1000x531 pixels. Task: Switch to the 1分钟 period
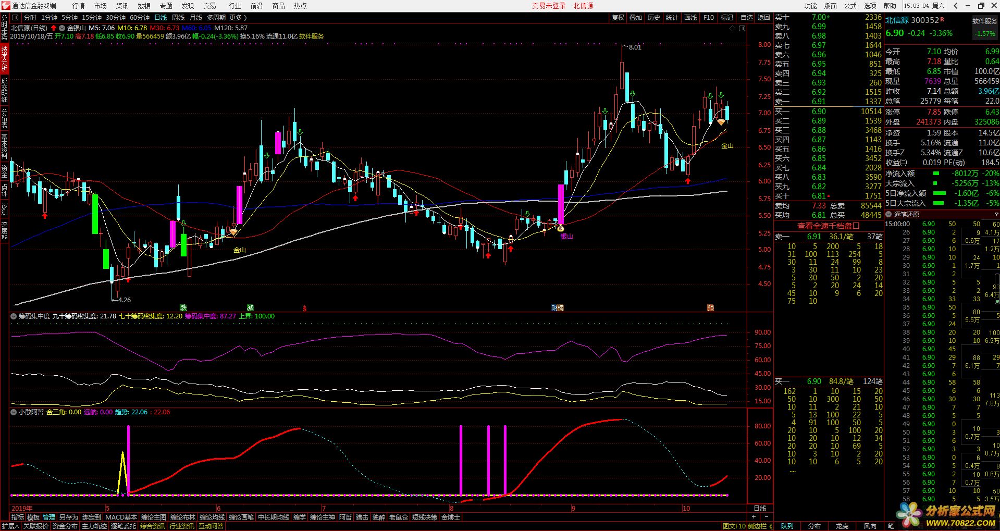click(50, 18)
